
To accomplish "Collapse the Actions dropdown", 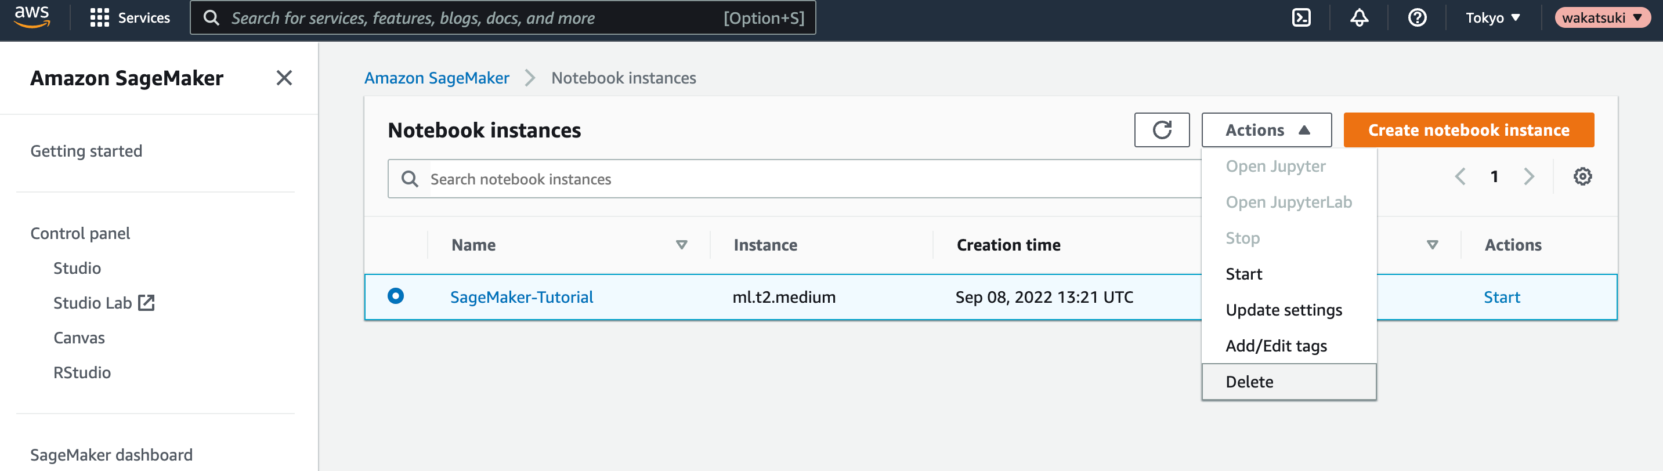I will [x=1266, y=130].
